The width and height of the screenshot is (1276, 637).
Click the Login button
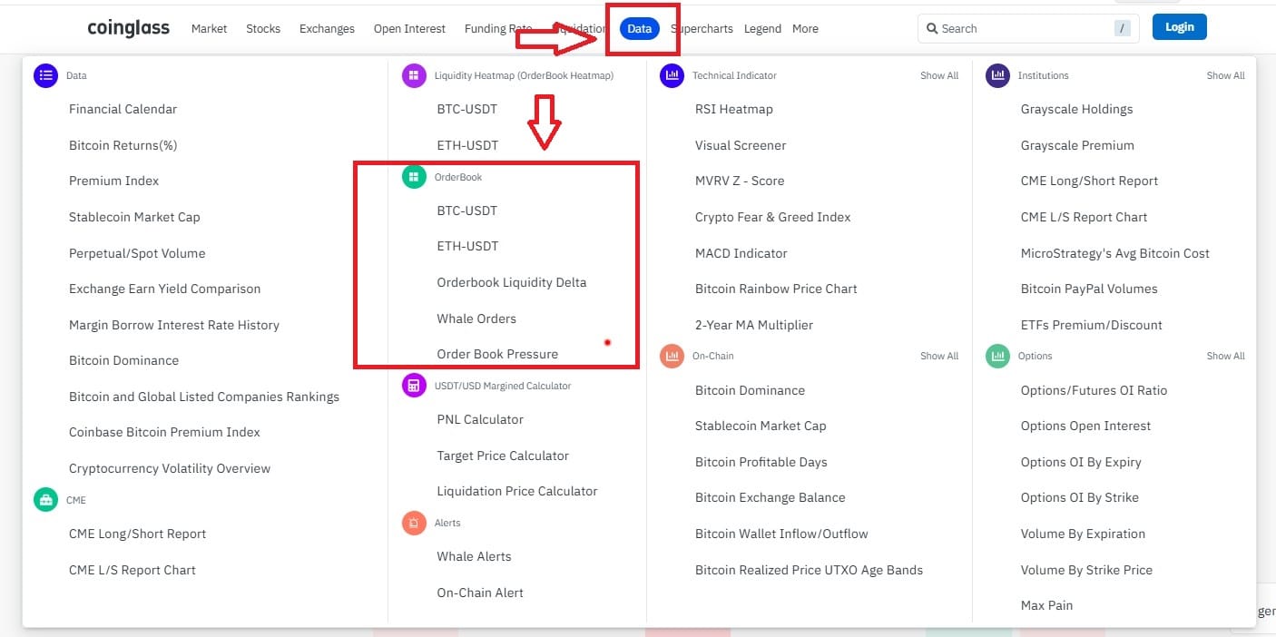(1179, 27)
